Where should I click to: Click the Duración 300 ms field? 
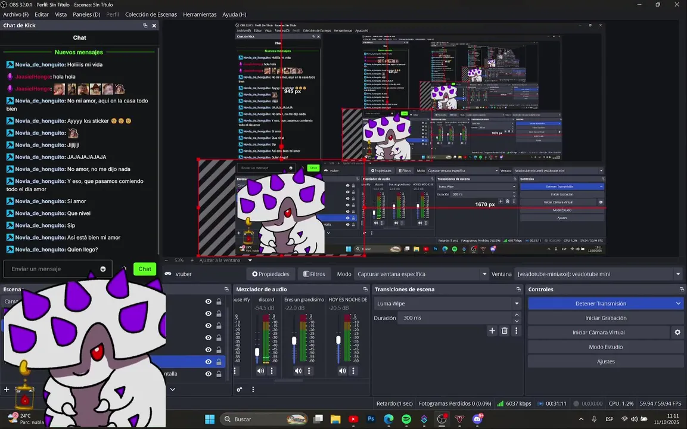pyautogui.click(x=455, y=318)
